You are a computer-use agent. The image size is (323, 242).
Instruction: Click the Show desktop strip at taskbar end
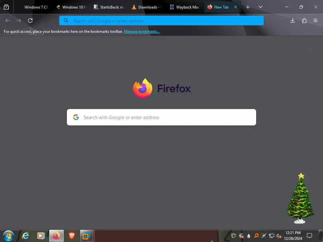point(321,236)
